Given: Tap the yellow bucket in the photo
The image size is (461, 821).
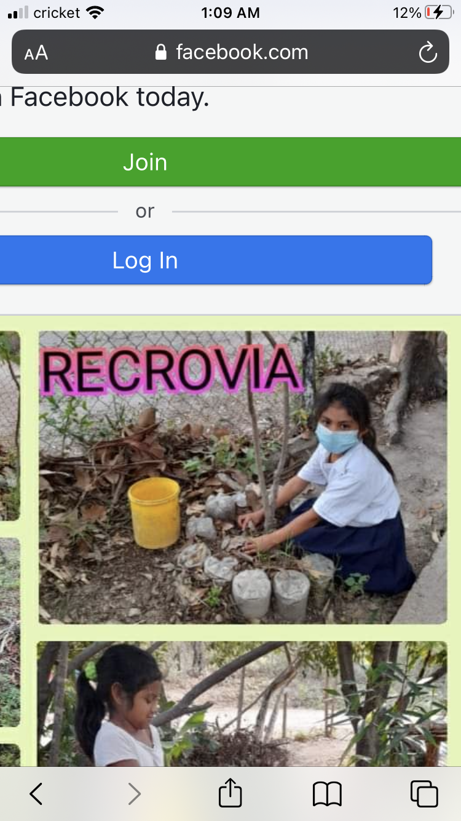Looking at the screenshot, I should pyautogui.click(x=154, y=513).
